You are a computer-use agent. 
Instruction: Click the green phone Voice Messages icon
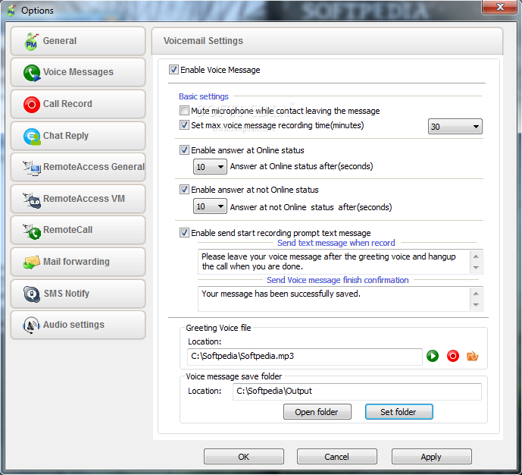[32, 73]
